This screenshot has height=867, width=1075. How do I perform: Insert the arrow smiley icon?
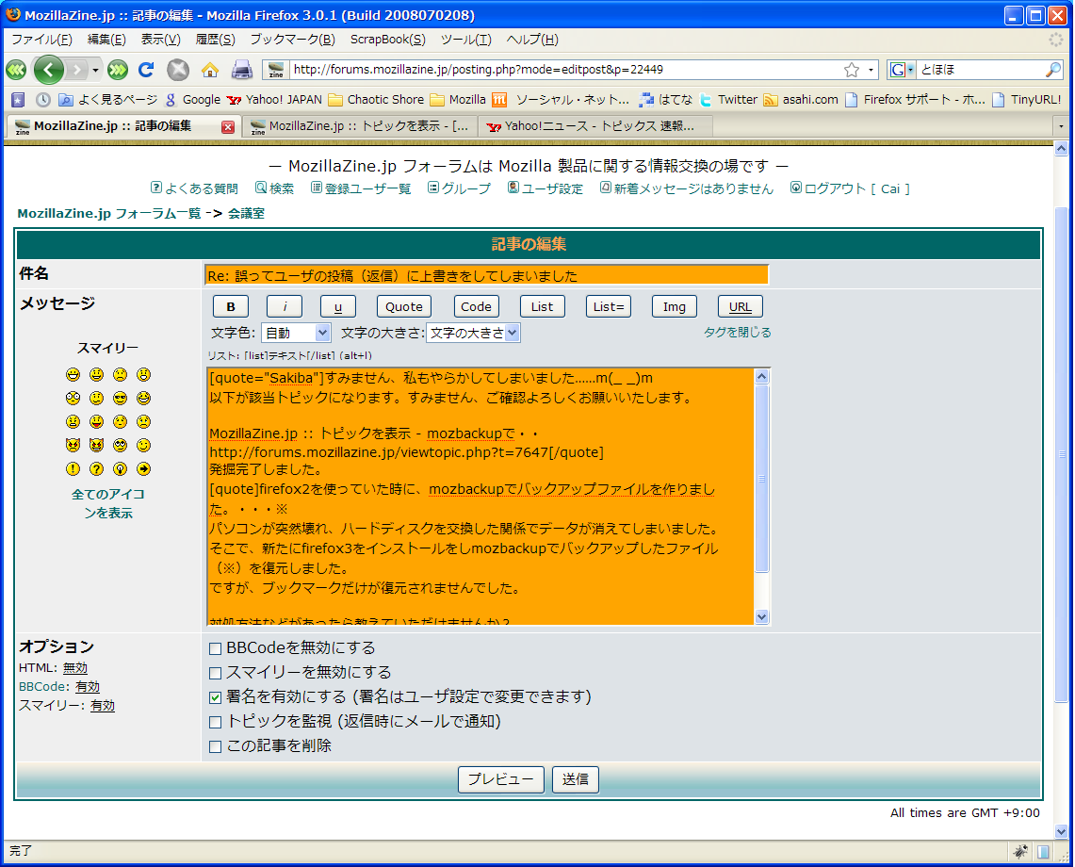(x=143, y=469)
